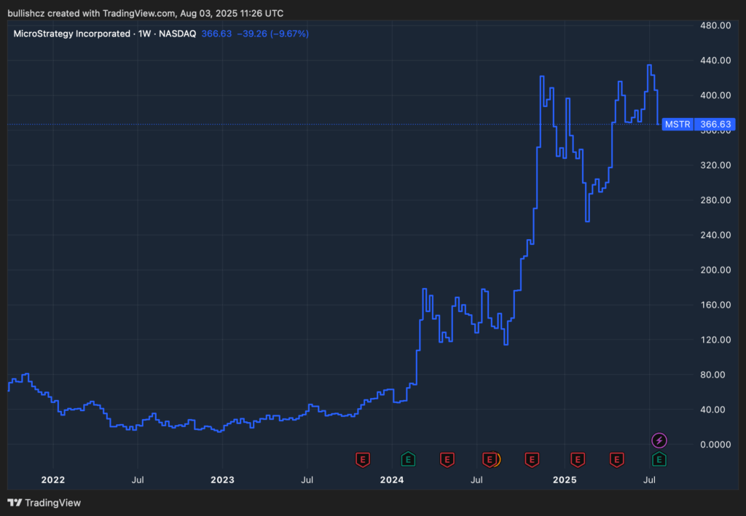This screenshot has height=516, width=746.
Task: Open the green earnings marker just after 2024
Action: pyautogui.click(x=408, y=459)
